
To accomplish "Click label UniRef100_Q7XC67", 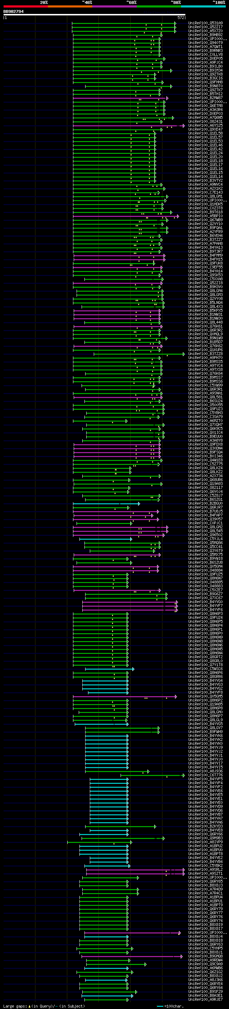I will click(x=205, y=598).
